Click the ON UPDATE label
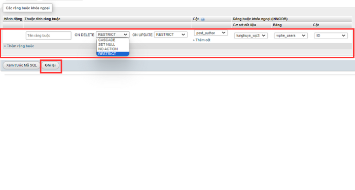The height and width of the screenshot is (190, 355). pyautogui.click(x=143, y=35)
